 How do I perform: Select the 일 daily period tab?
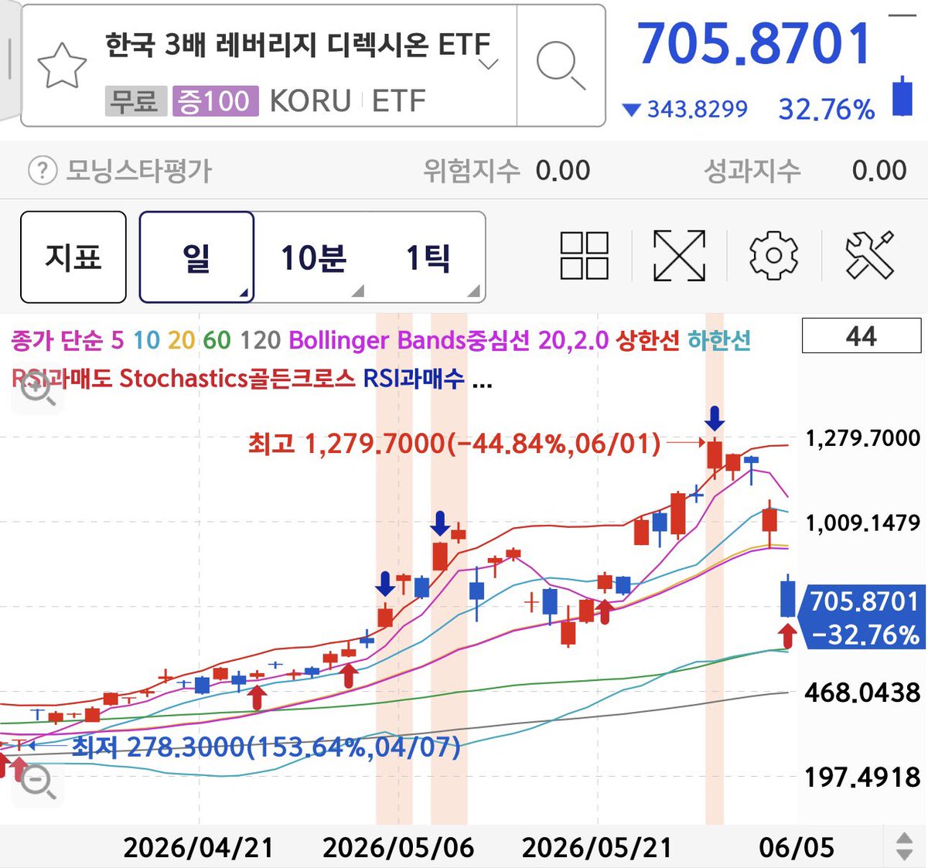(196, 257)
